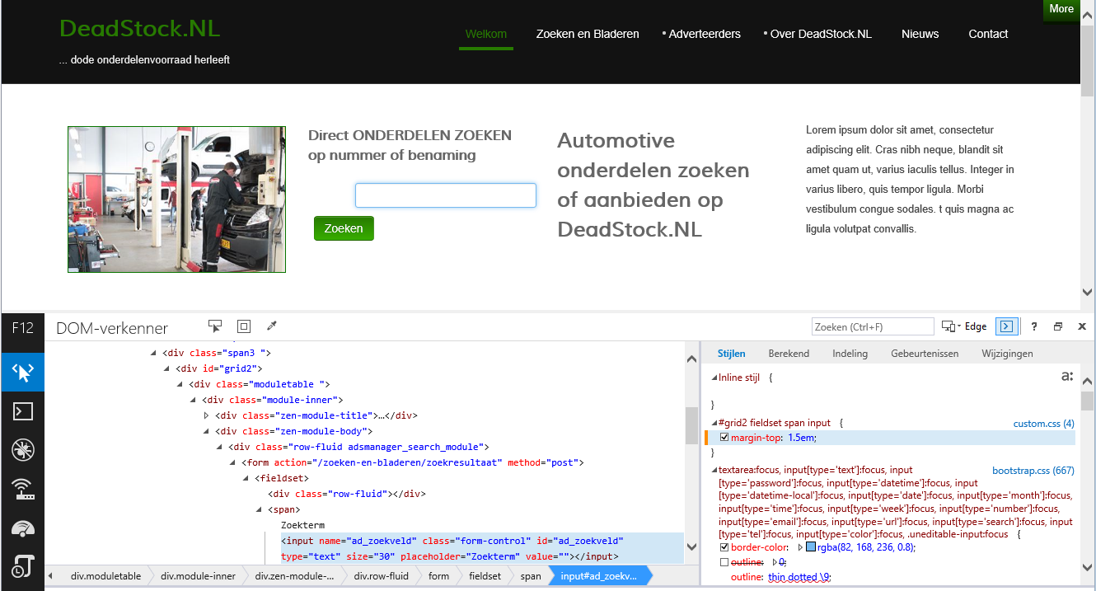Focus the Zoekterm search field on page
This screenshot has width=1096, height=591.
click(446, 195)
